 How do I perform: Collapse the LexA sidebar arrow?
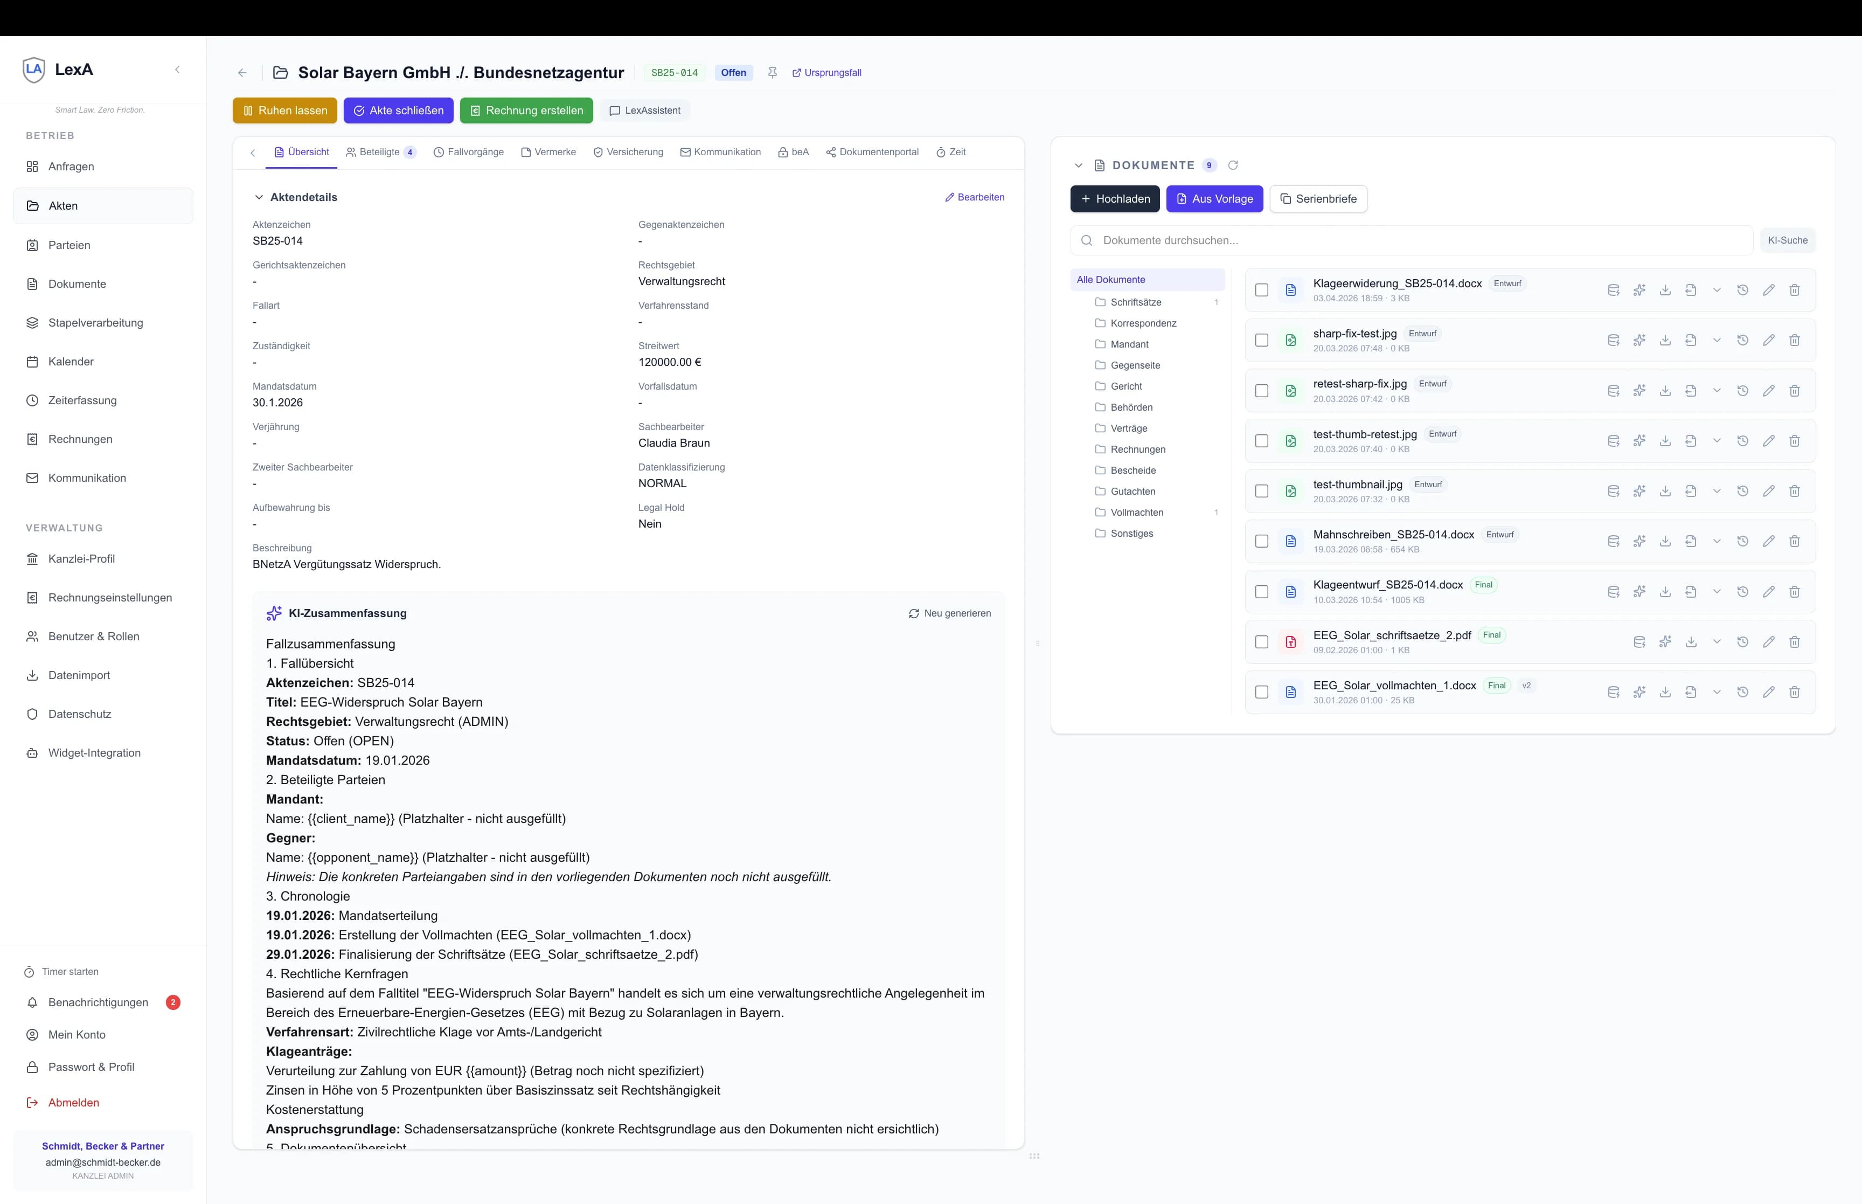point(177,70)
